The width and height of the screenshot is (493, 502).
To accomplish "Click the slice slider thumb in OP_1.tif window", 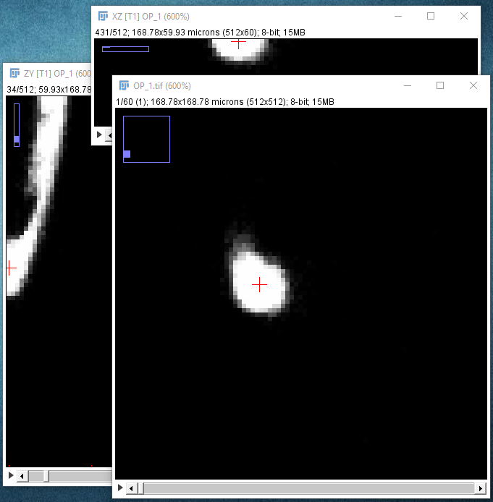I will point(140,488).
